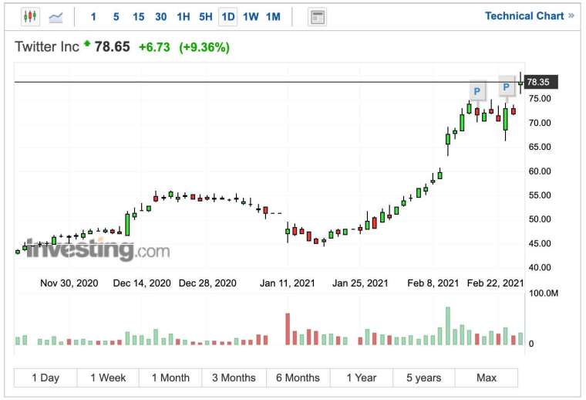Screen dimensions: 586x400
Task: Click the Feb 8, 2021 date label
Action: [433, 283]
